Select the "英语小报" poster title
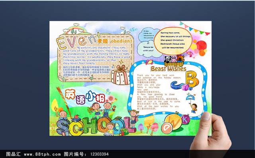 tap(85, 97)
